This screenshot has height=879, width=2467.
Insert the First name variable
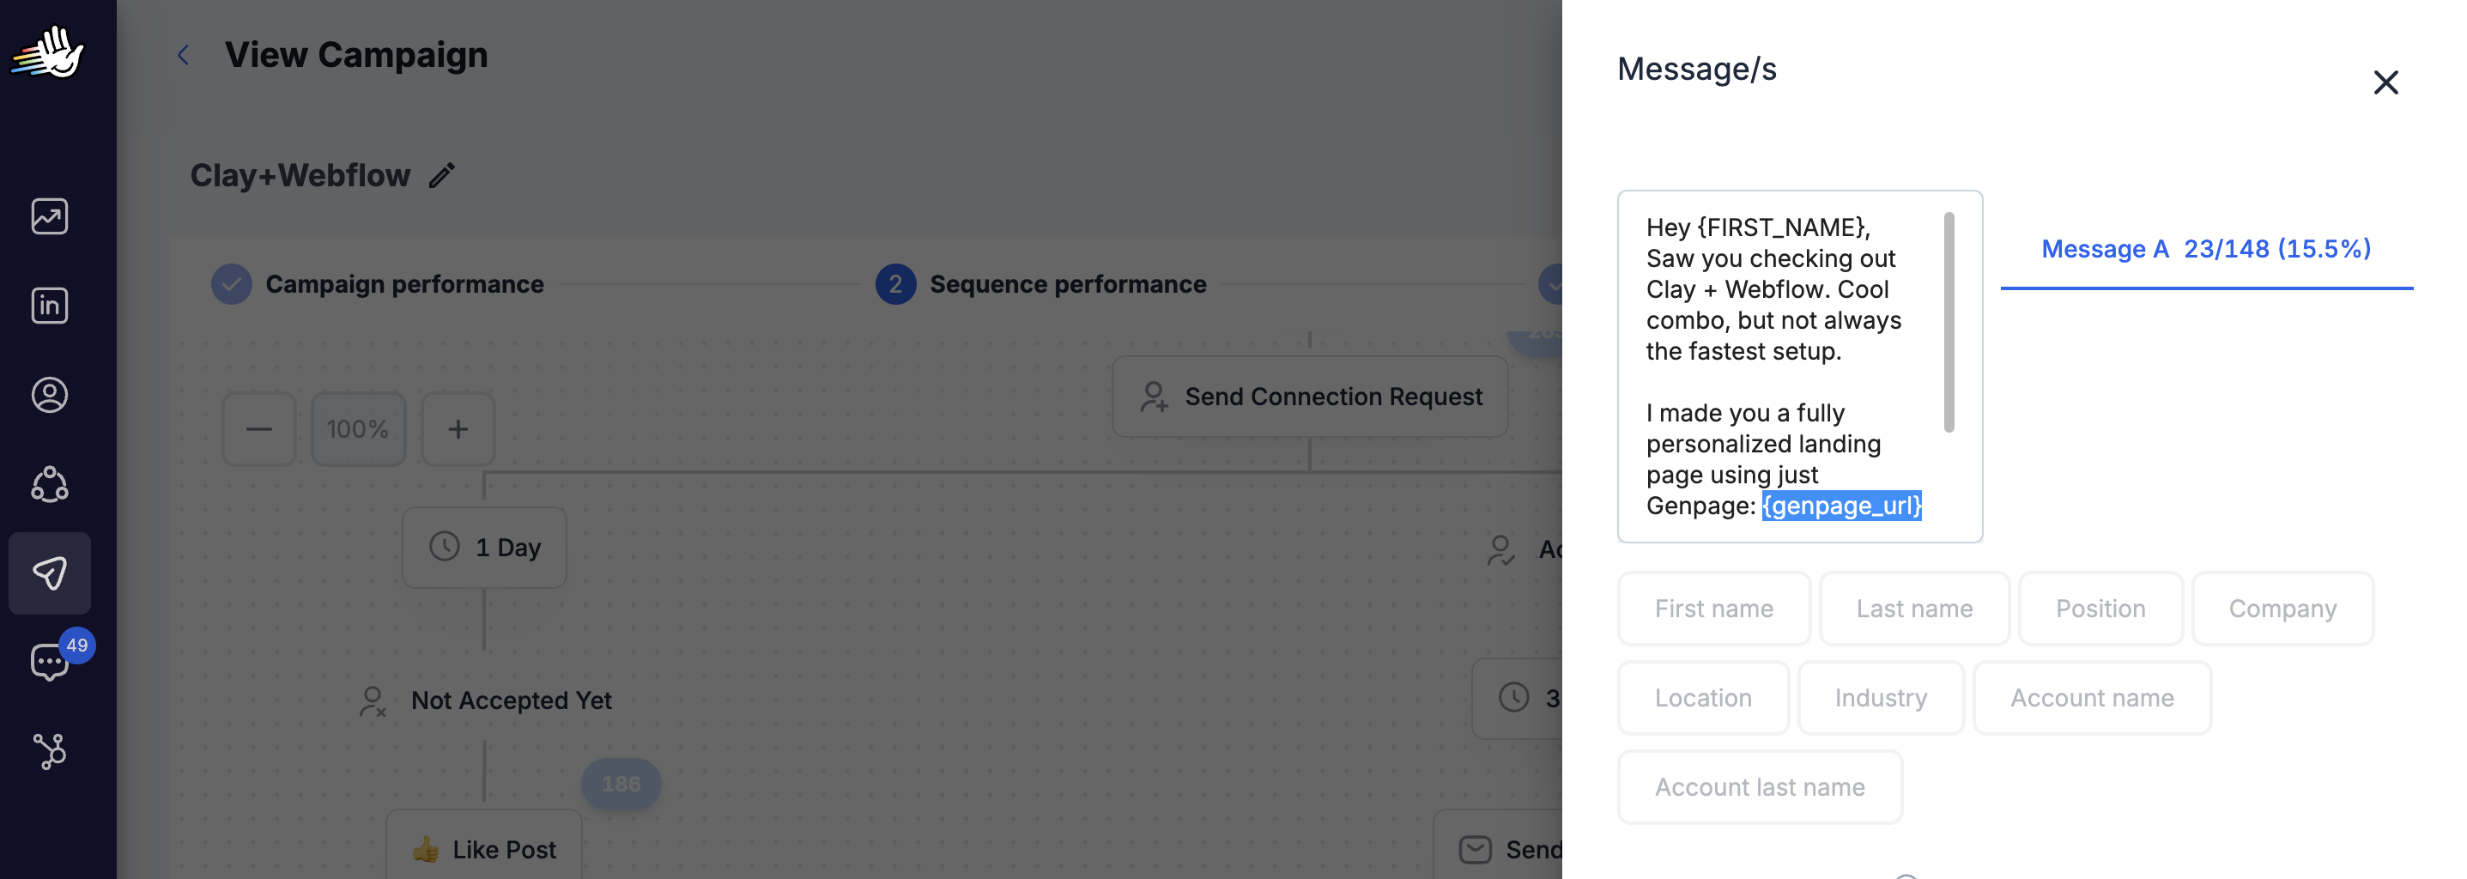(1714, 609)
